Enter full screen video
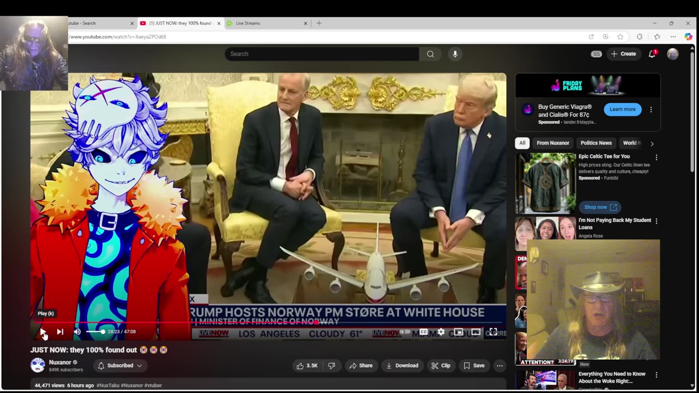The height and width of the screenshot is (393, 699). coord(493,332)
